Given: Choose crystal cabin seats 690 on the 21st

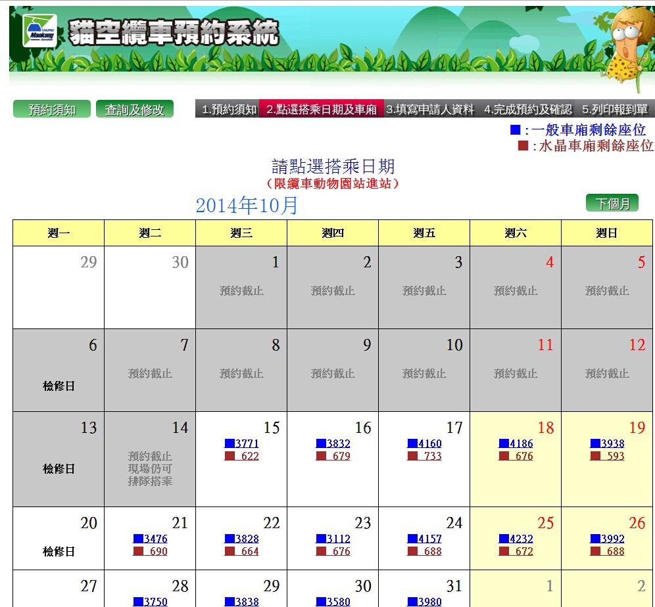Looking at the screenshot, I should 150,551.
